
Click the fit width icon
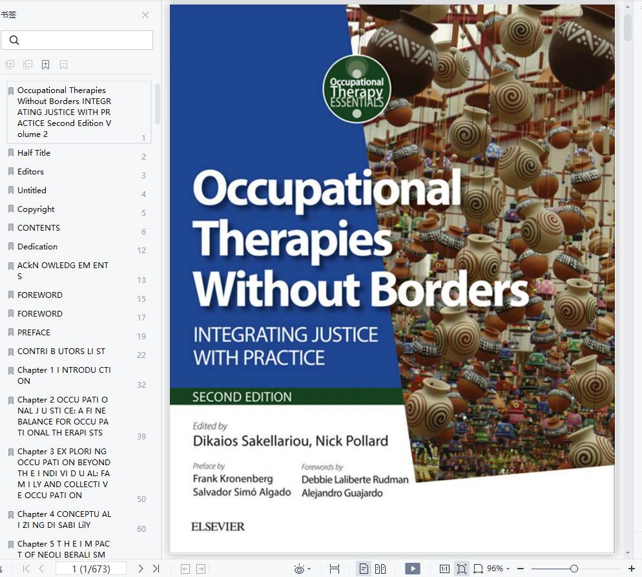[x=478, y=569]
